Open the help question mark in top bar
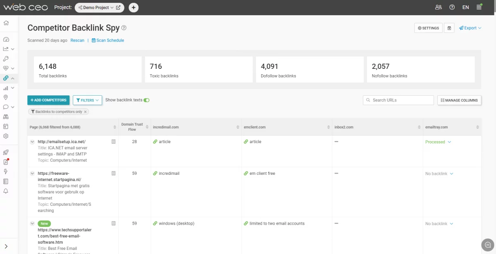The width and height of the screenshot is (496, 254). (x=452, y=7)
